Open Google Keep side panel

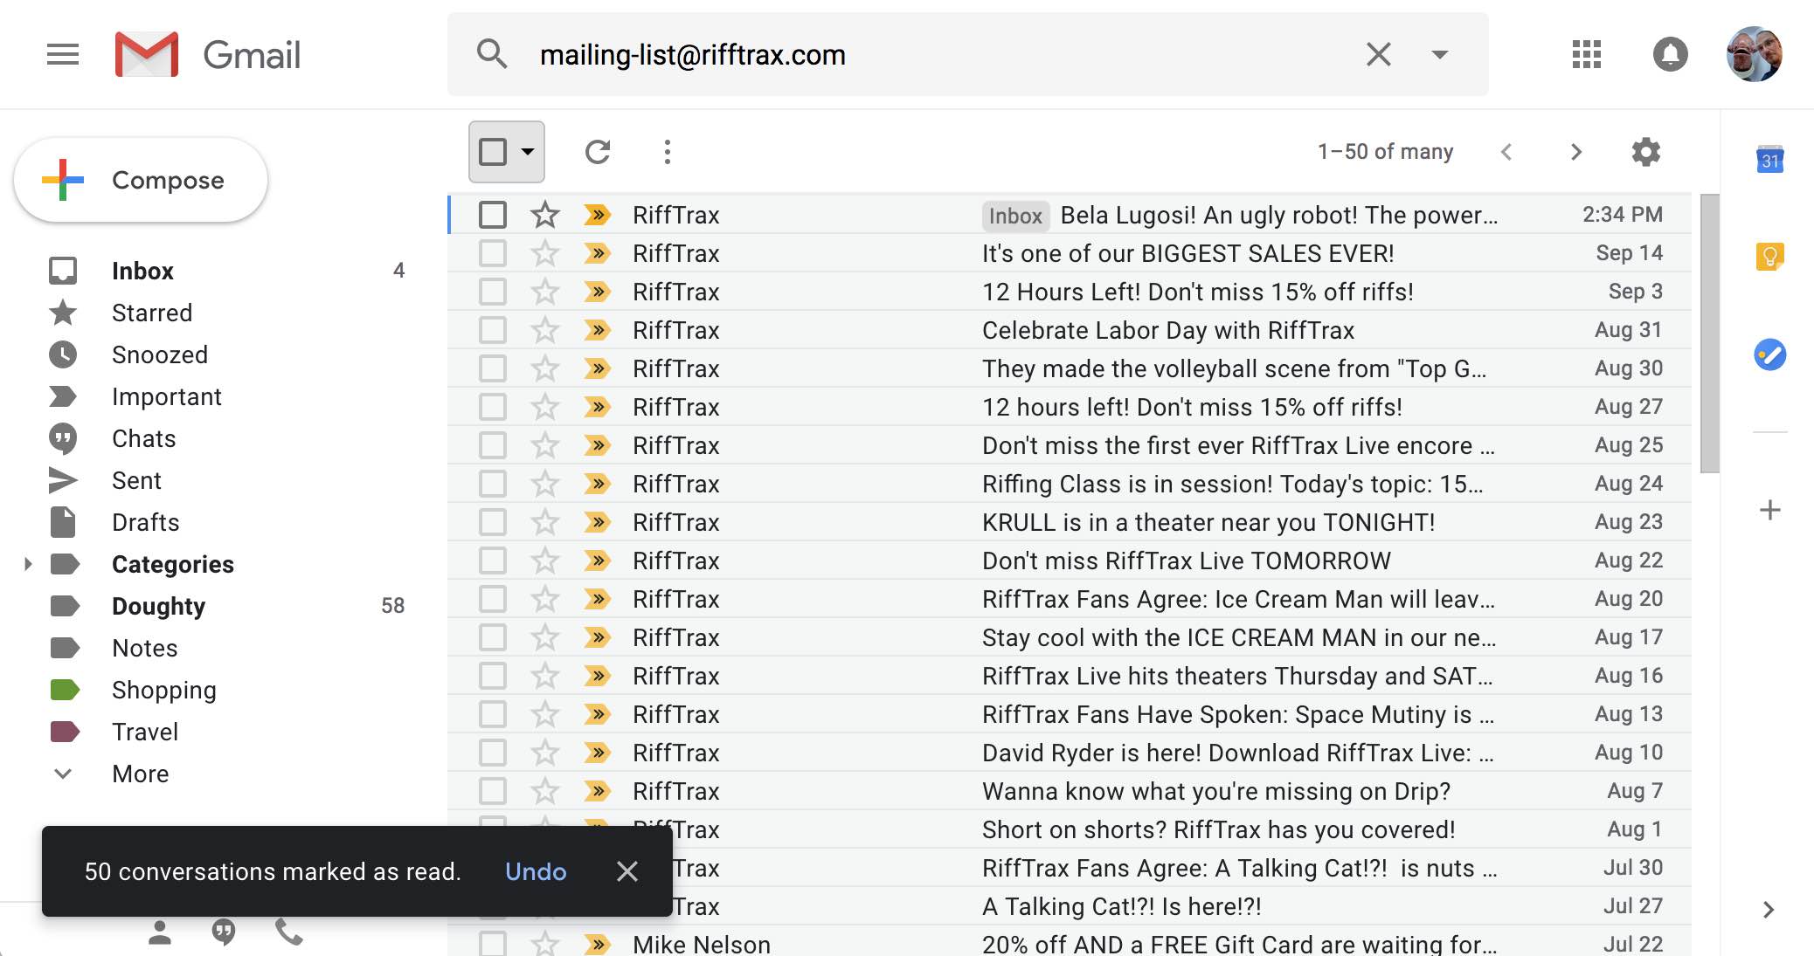1770,257
